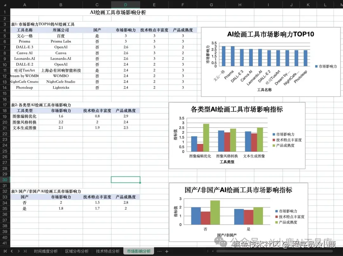Image resolution: width=343 pixels, height=256 pixels.
Task: Click the red 技术特点丰富度 bar under 否
Action: [x=205, y=218]
